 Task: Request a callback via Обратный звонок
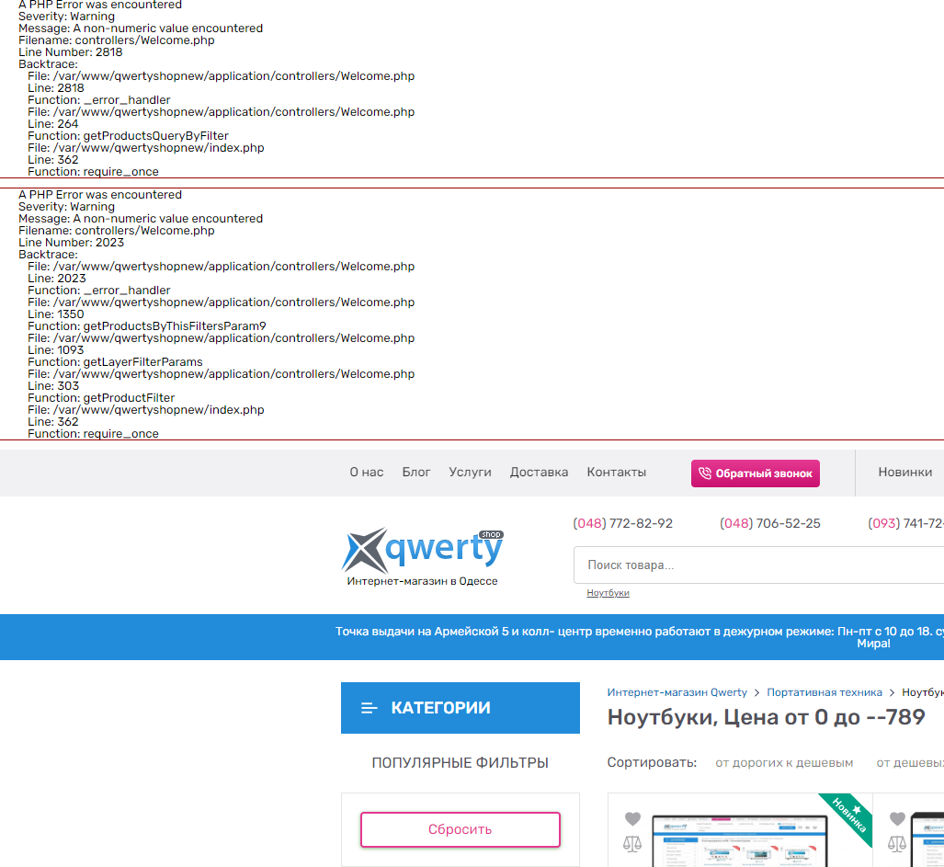755,473
